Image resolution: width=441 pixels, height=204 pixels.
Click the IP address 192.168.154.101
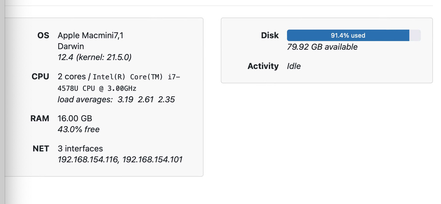[152, 159]
